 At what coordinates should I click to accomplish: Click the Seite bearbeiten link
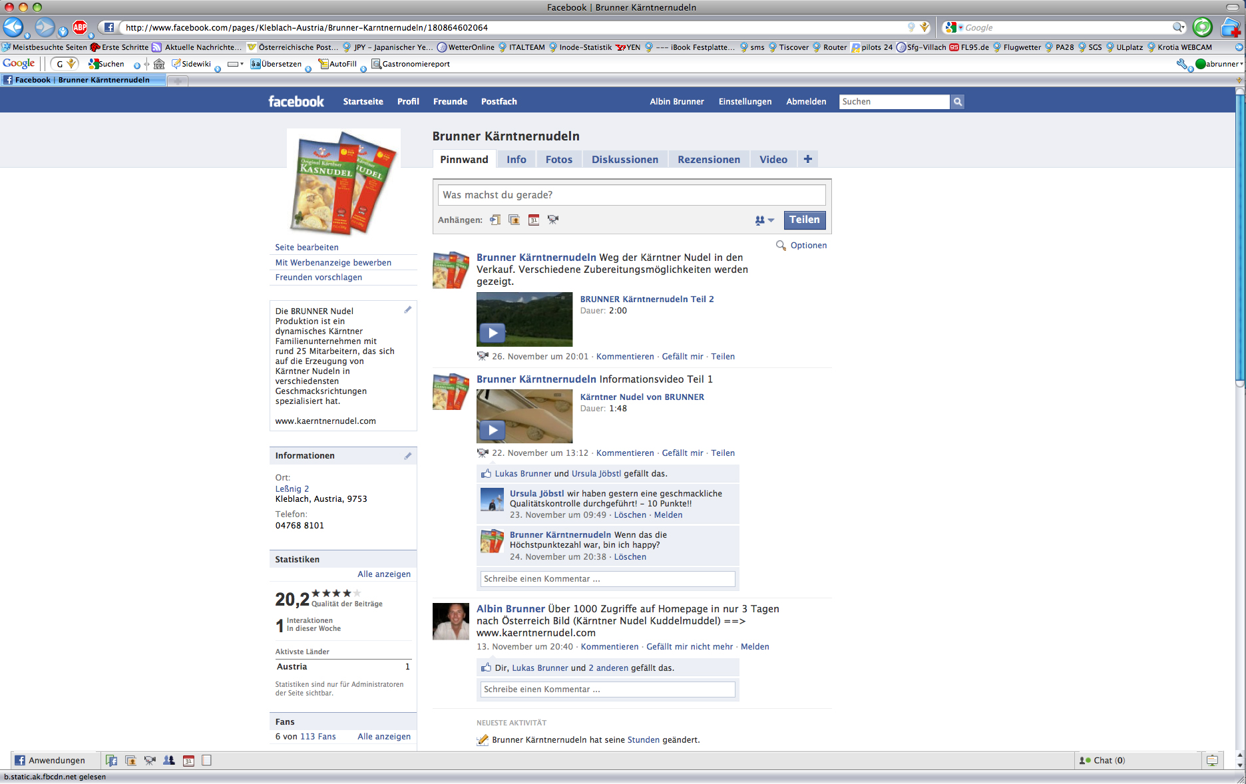(x=307, y=248)
